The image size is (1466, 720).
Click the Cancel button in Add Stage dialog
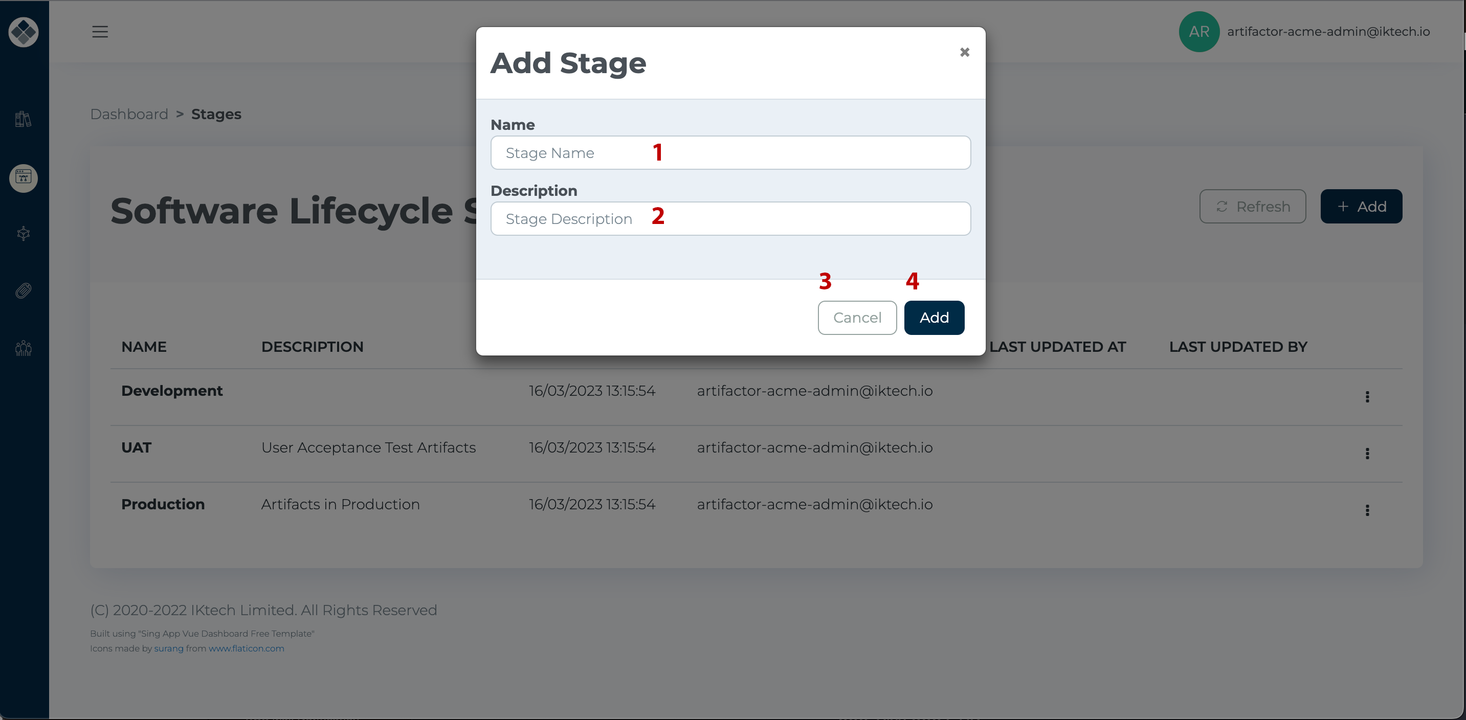click(x=857, y=317)
